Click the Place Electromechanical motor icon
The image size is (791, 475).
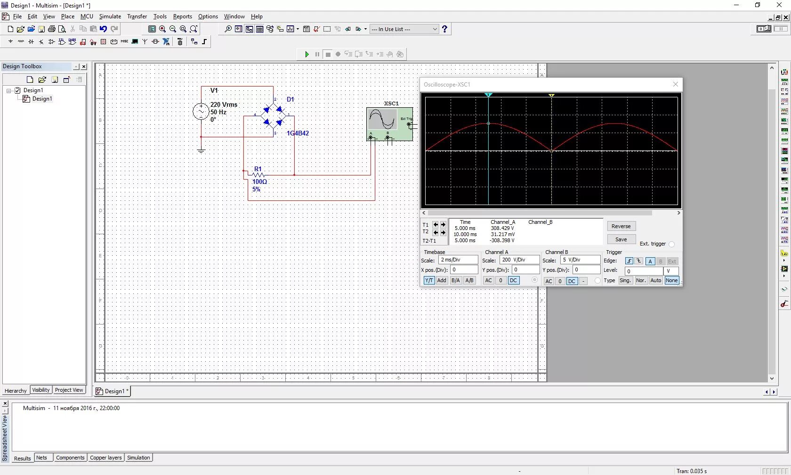[x=155, y=42]
